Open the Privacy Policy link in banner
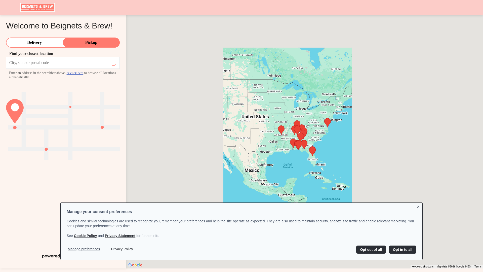The width and height of the screenshot is (483, 272). point(122,249)
